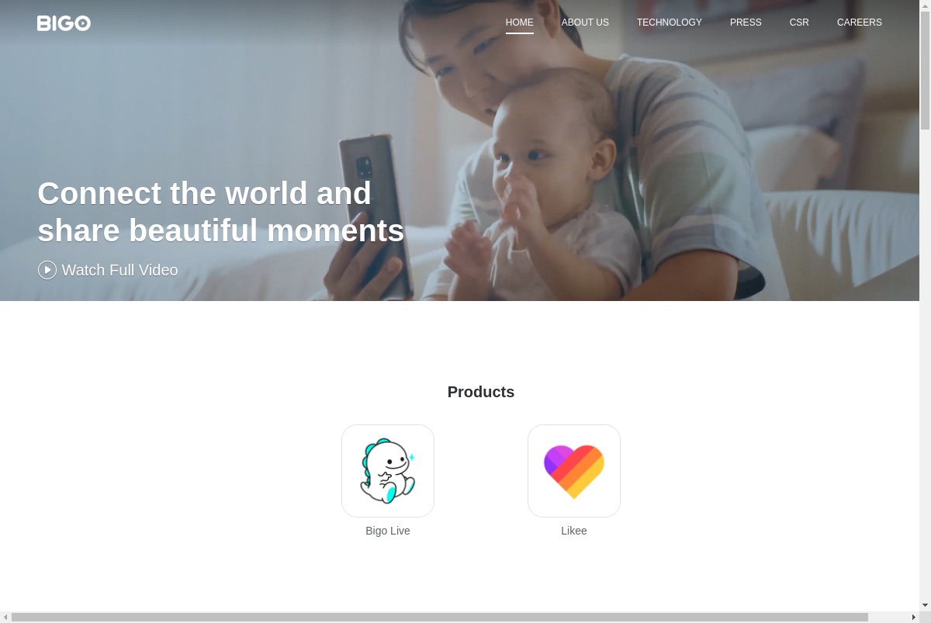The image size is (931, 623).
Task: Click the vertical scrollbar up arrow
Action: (x=925, y=5)
